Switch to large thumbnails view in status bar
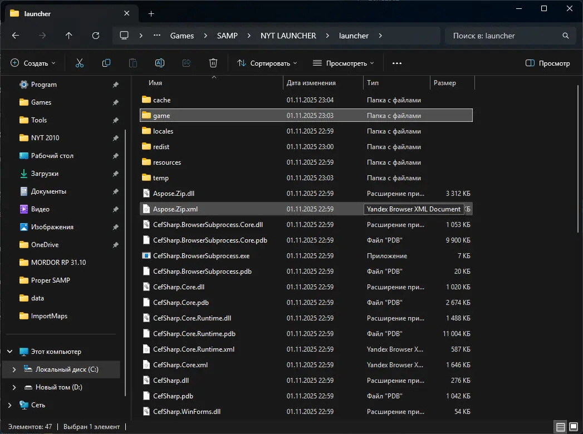Screen dimensions: 583x434 (x=573, y=427)
